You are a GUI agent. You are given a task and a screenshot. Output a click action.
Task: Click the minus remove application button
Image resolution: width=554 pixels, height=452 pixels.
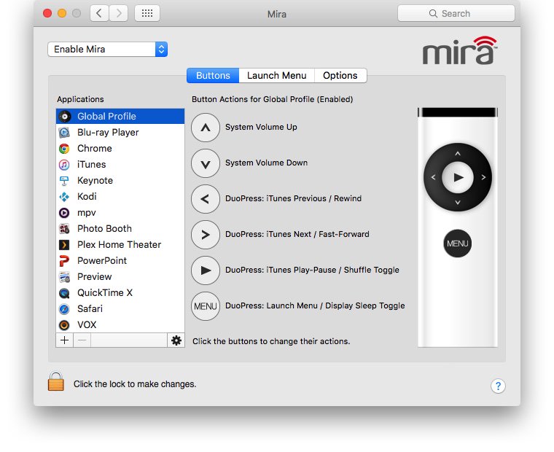(82, 340)
